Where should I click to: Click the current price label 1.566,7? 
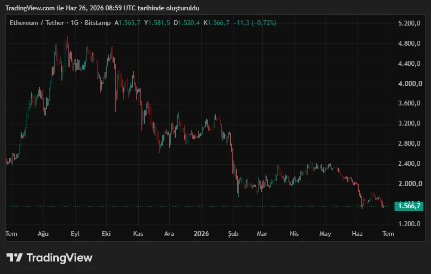(x=409, y=206)
